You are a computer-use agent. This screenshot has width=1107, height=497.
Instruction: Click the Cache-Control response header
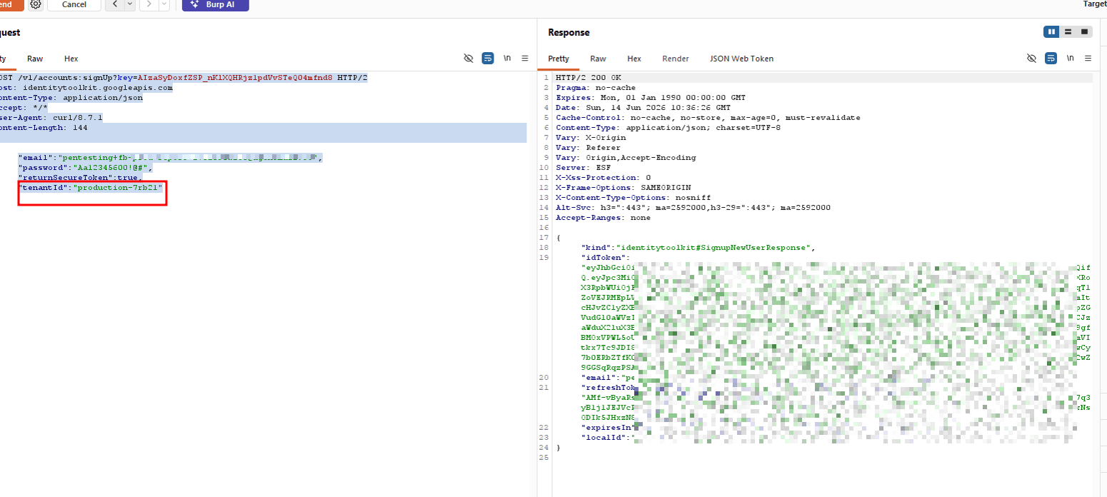pyautogui.click(x=708, y=117)
